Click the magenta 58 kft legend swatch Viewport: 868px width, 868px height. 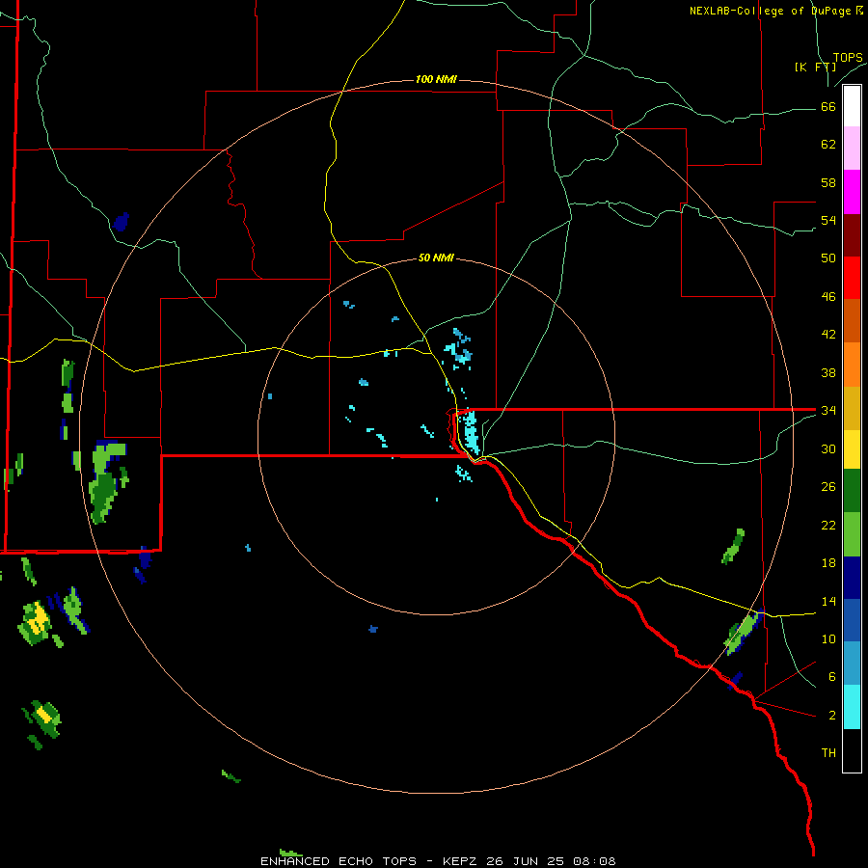click(852, 192)
